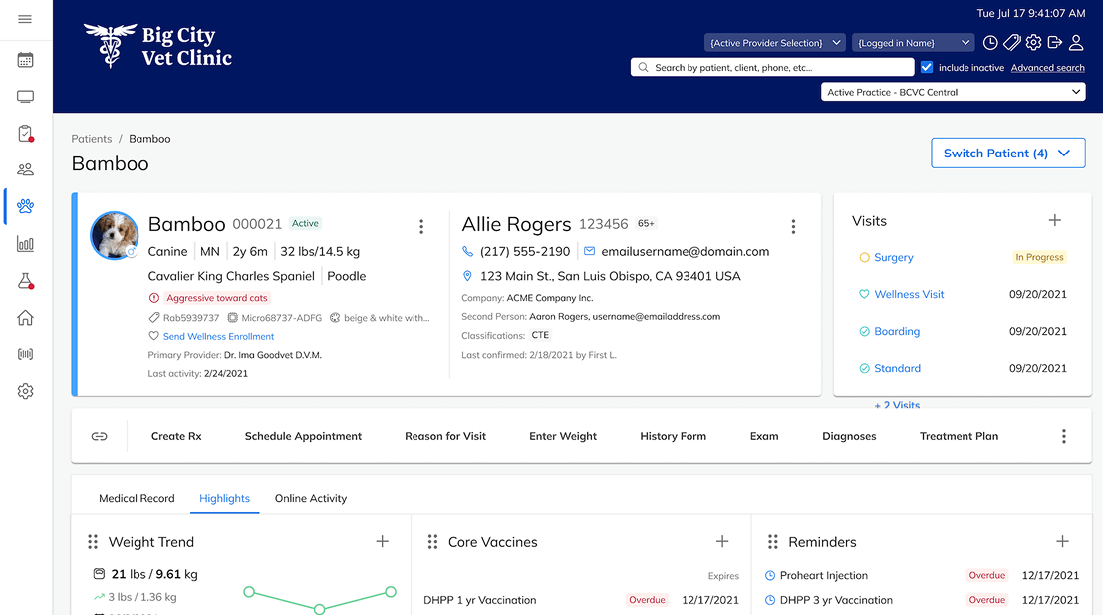Open the lab flask icon in sidebar
The width and height of the screenshot is (1103, 615).
tap(26, 281)
